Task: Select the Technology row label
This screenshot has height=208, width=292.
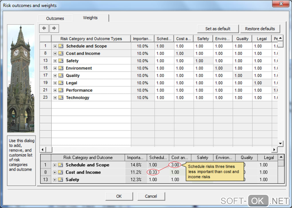Action: pyautogui.click(x=78, y=98)
